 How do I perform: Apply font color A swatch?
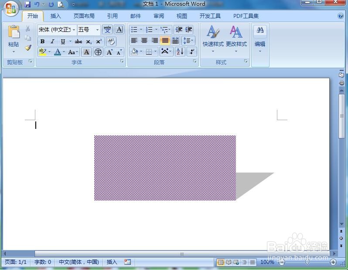point(58,52)
